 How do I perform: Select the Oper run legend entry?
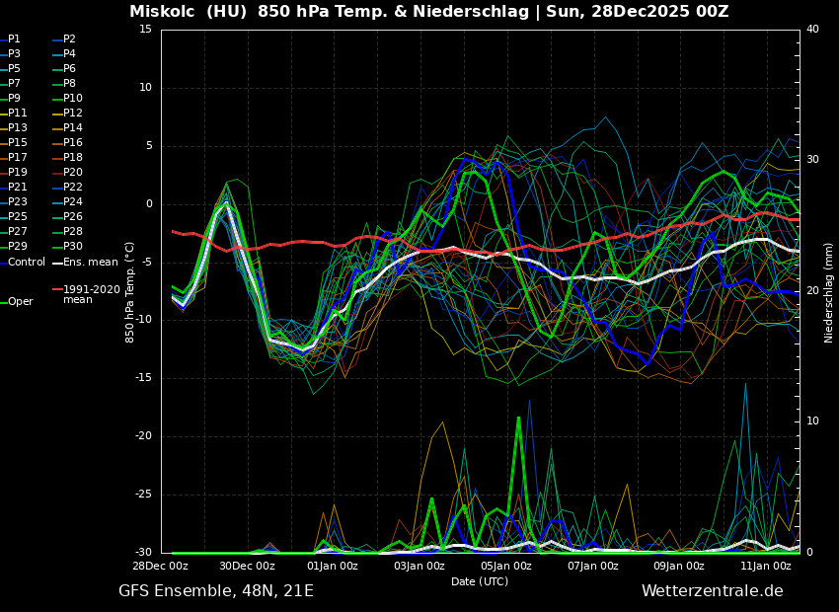coord(20,302)
